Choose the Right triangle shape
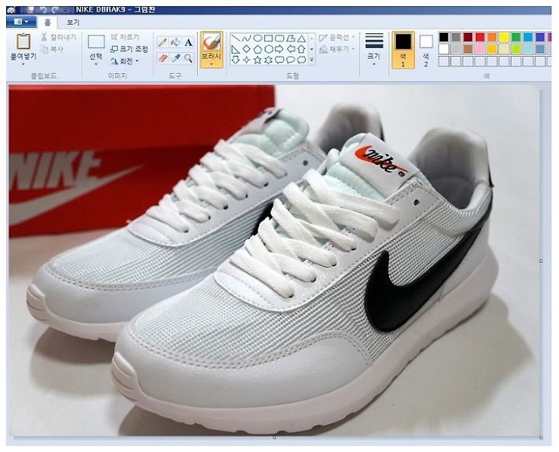This screenshot has height=452, width=559. [x=235, y=49]
